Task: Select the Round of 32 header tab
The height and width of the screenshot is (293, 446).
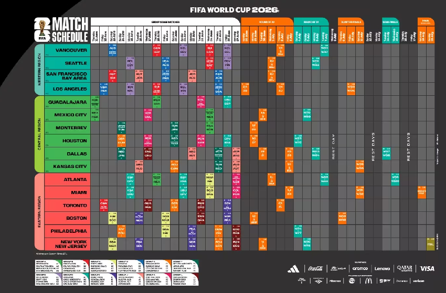Action: [267, 21]
